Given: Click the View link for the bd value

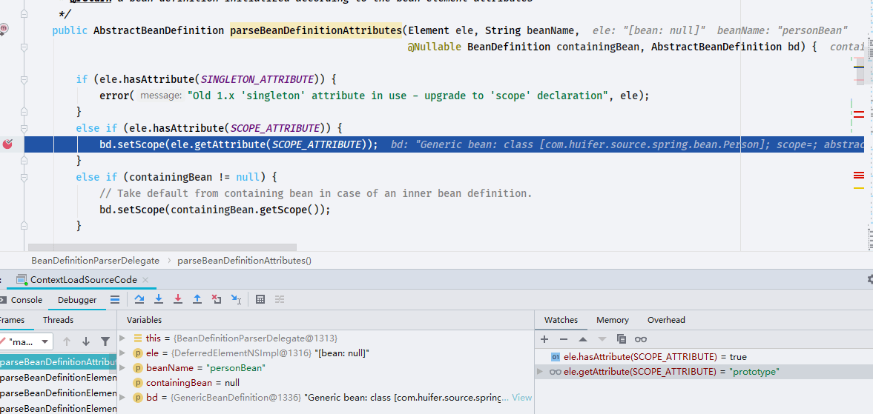Looking at the screenshot, I should pyautogui.click(x=521, y=398).
